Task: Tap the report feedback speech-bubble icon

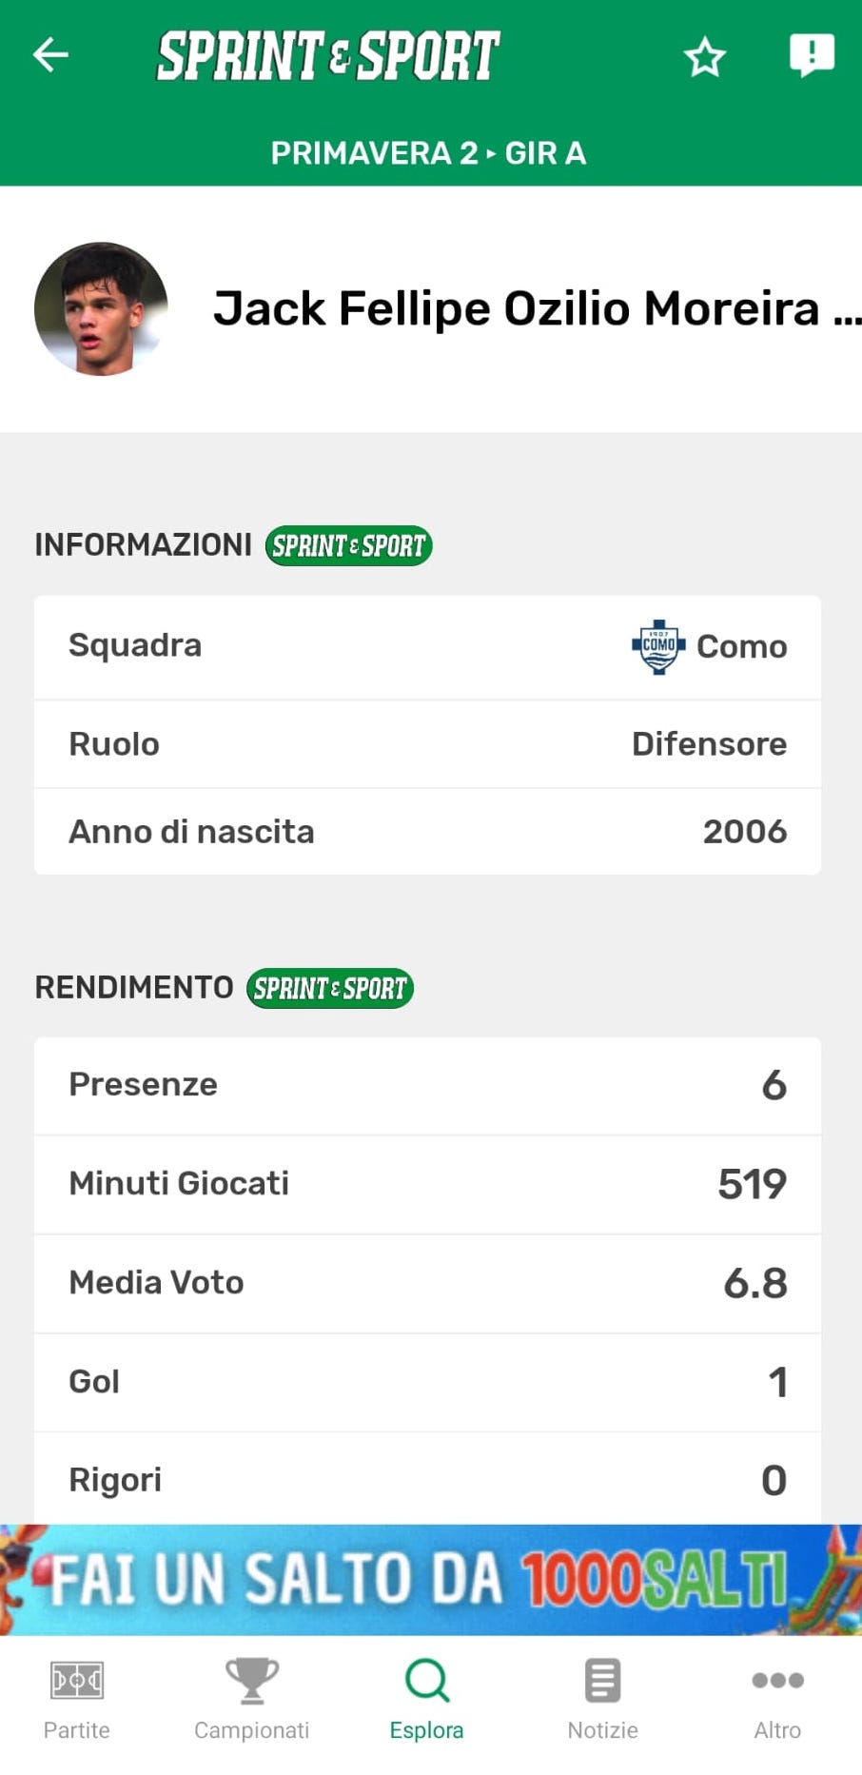Action: [812, 55]
